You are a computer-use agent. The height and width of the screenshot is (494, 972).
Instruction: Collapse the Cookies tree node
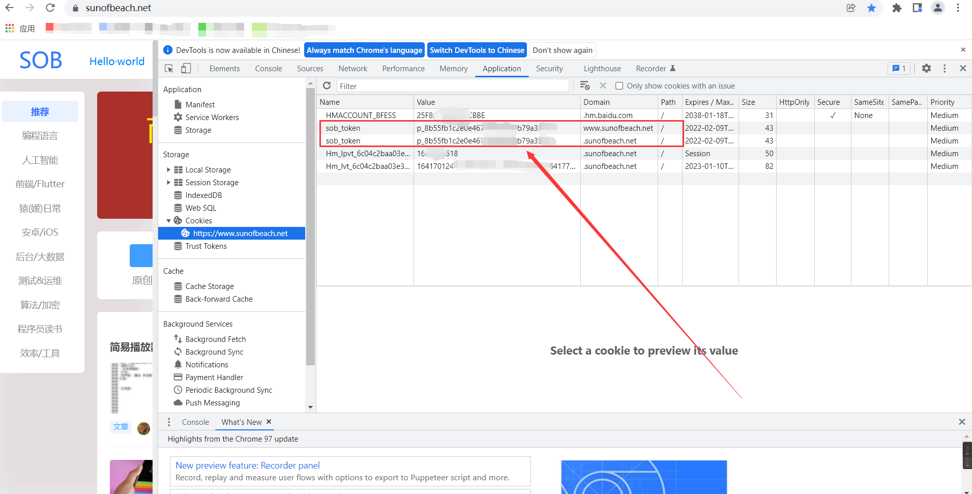(168, 221)
